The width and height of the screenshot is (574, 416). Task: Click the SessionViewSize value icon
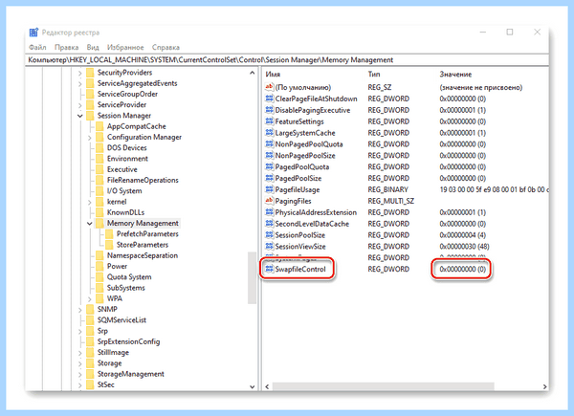coord(269,246)
